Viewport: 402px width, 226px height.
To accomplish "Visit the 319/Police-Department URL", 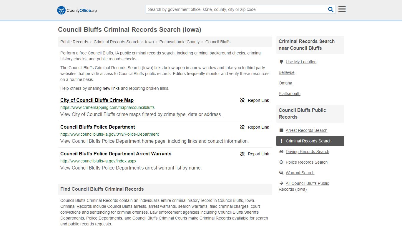I will click(109, 134).
